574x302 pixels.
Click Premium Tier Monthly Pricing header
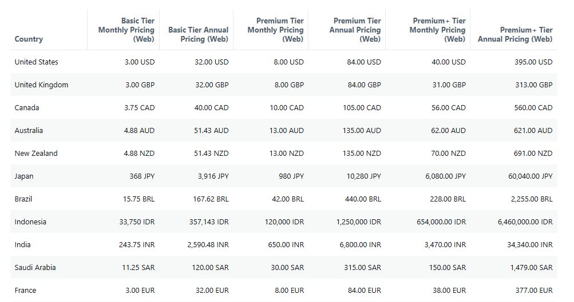coord(275,30)
